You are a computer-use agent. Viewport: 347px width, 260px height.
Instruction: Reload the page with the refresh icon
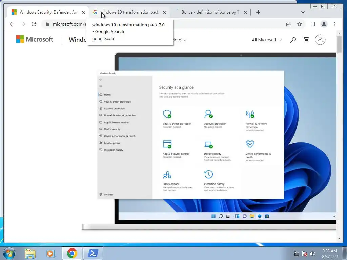(34, 24)
